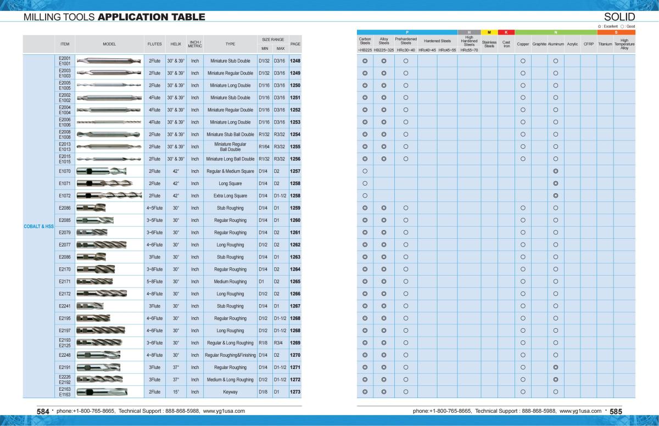The height and width of the screenshot is (426, 659).
Task: Click the COBALT & HSS category label
Action: click(x=38, y=226)
